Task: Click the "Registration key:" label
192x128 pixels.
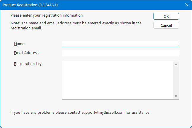Action: click(28, 64)
